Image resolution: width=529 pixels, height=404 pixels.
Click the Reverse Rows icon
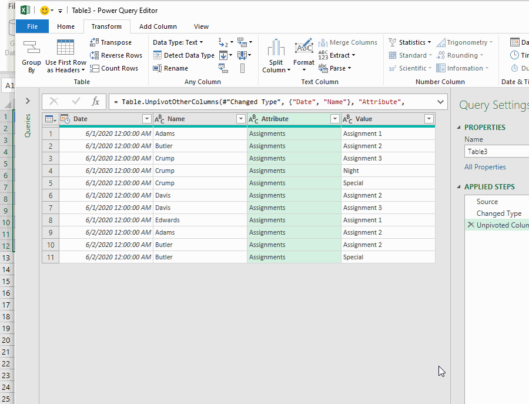(94, 55)
